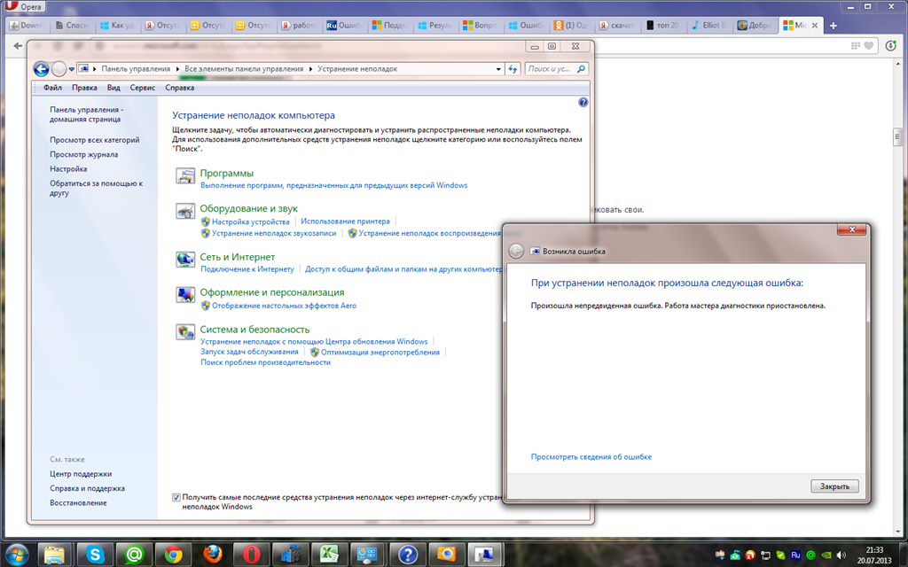Open the Файл menu
908x567 pixels.
point(52,88)
